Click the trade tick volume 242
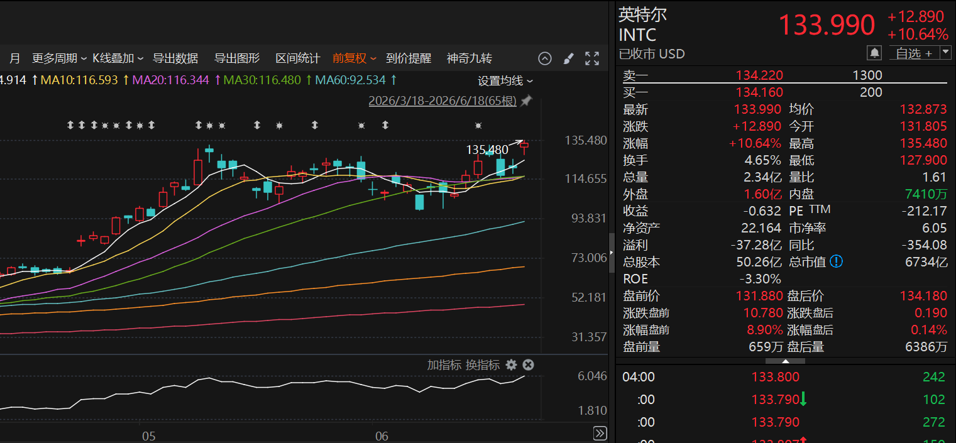The width and height of the screenshot is (956, 443). click(934, 377)
